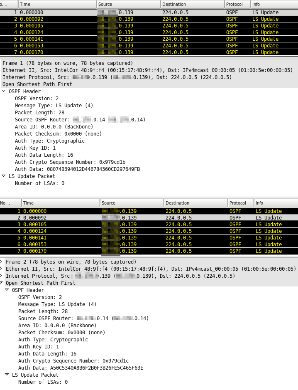This screenshot has height=390, width=298.
Task: Click Destination column header in upper packet list
Action: (x=192, y=4)
